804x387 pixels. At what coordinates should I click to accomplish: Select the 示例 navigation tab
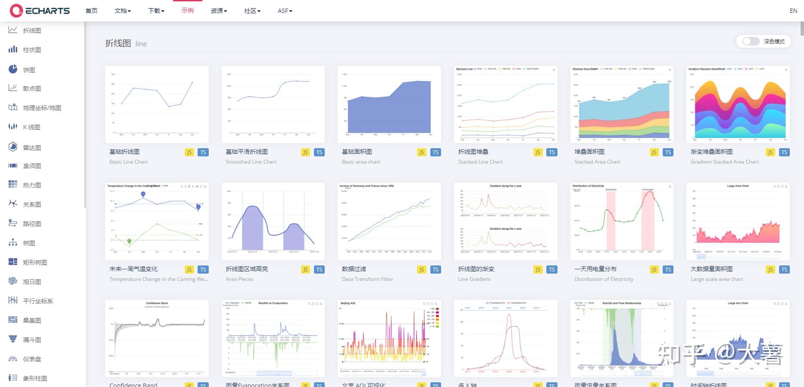point(188,10)
